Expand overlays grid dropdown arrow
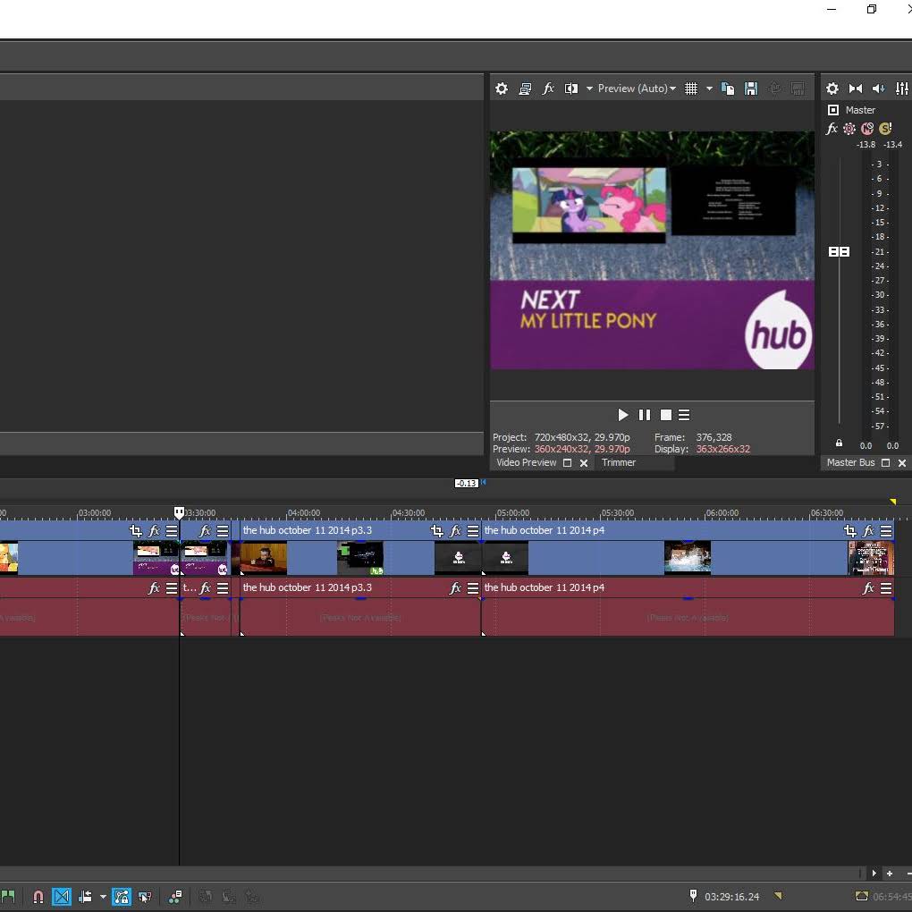 [709, 89]
